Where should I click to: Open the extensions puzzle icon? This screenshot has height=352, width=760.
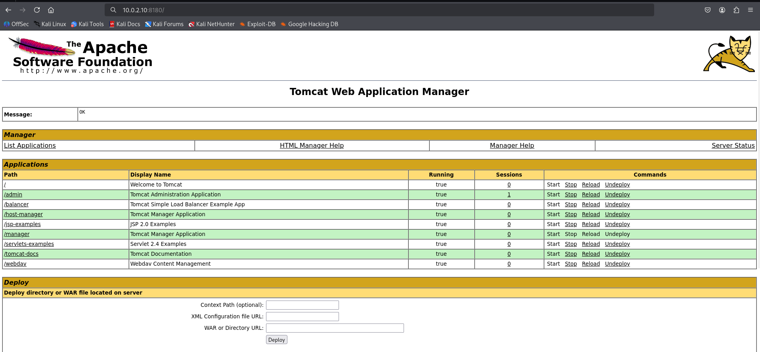click(736, 10)
